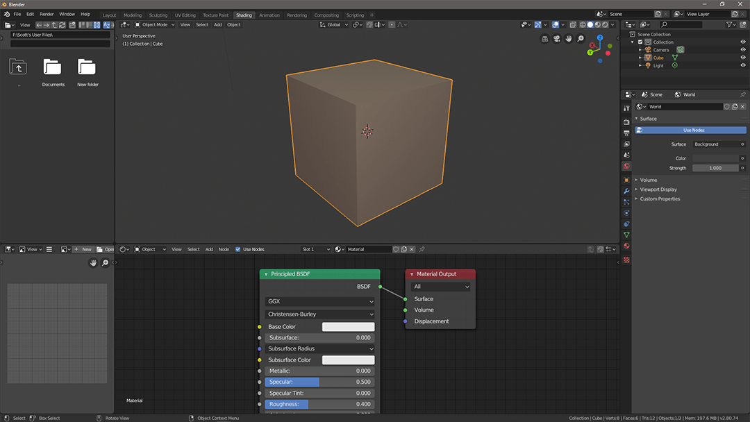Viewport: 750px width, 422px height.
Task: Click the Base Color swatch
Action: click(348, 327)
